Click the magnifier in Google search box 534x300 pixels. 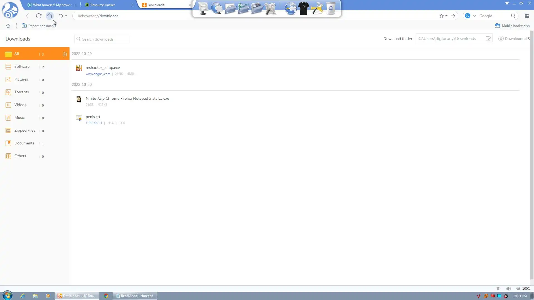(x=513, y=16)
